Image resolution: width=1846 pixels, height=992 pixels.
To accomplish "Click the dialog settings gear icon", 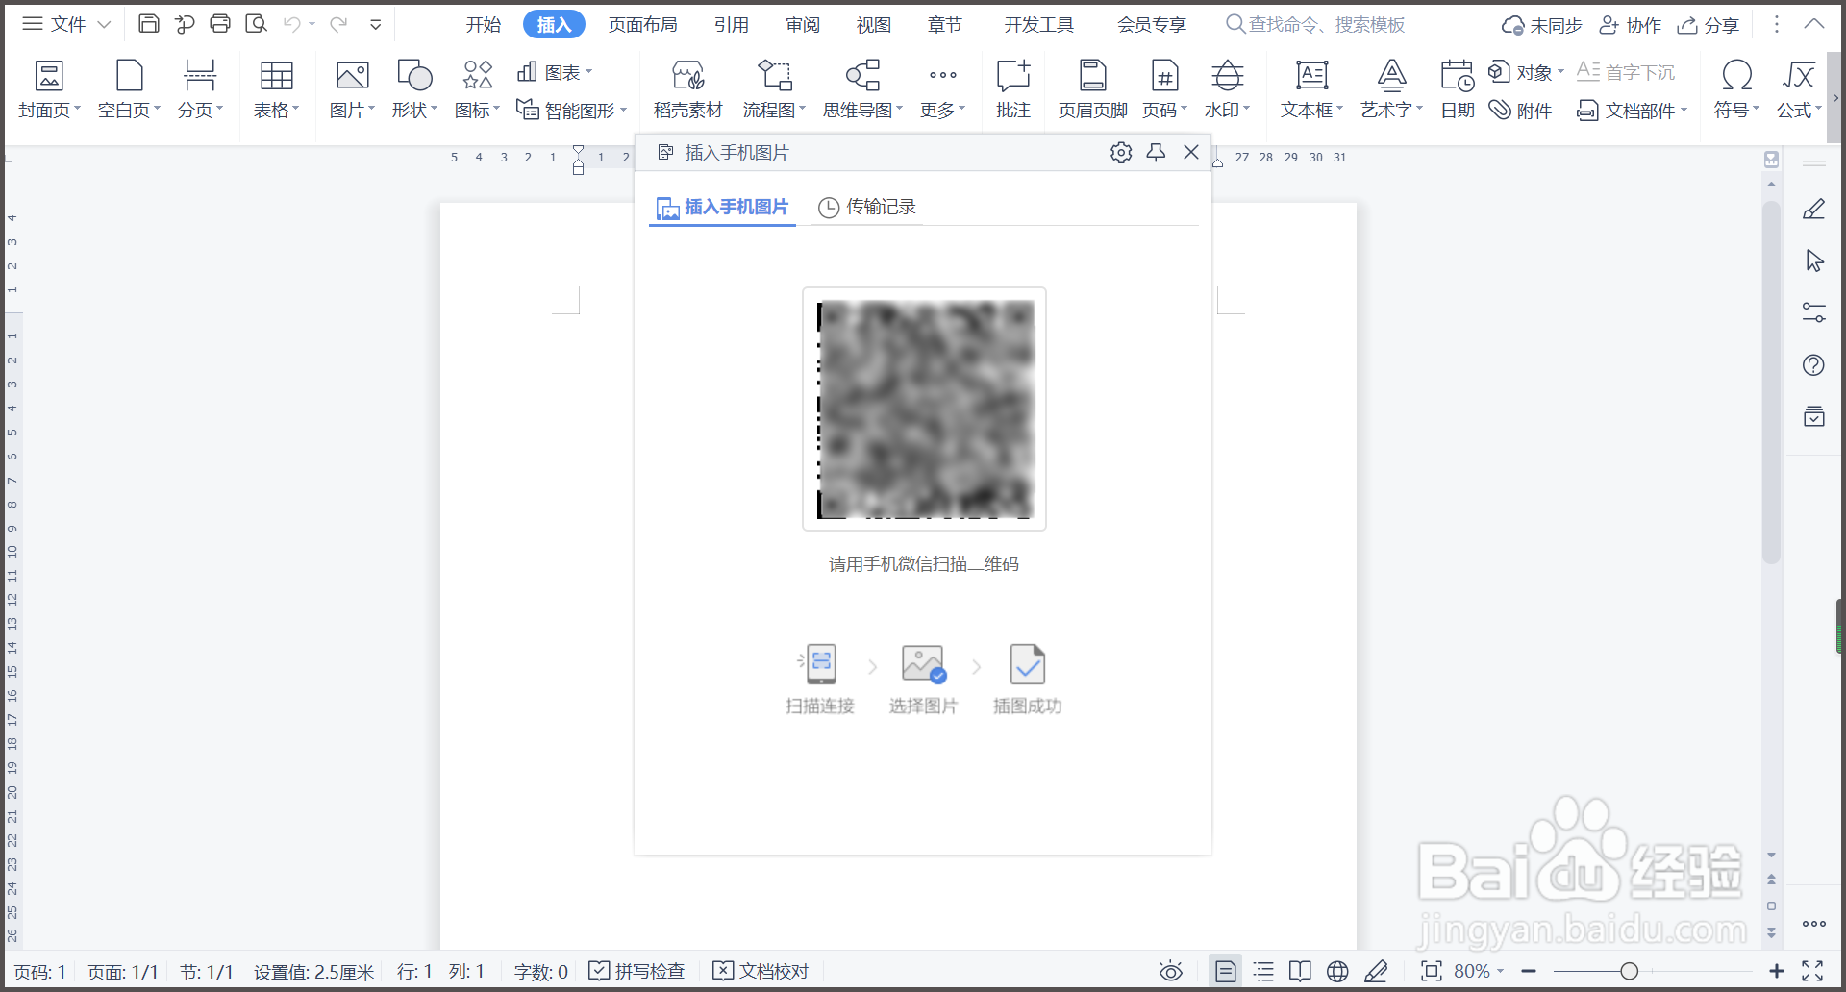I will (1121, 152).
